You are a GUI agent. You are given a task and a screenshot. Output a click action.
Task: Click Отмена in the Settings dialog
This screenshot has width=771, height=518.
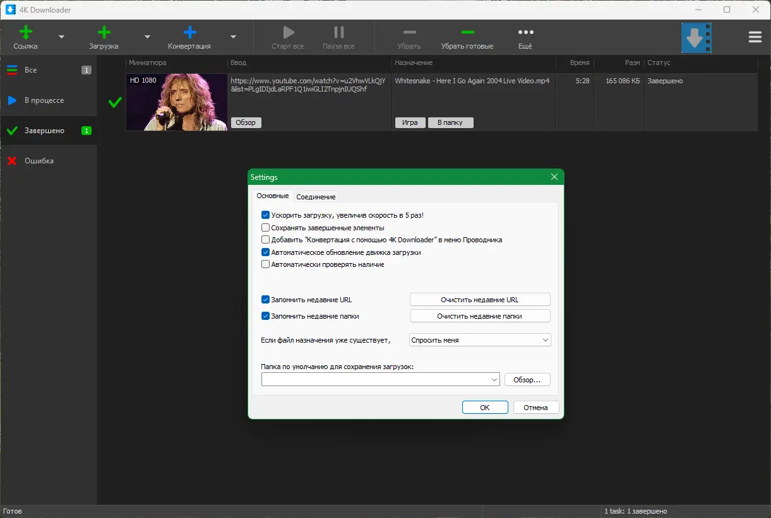(x=535, y=408)
